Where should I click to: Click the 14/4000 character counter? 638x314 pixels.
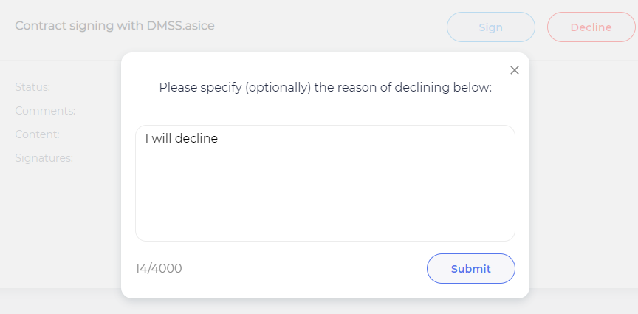(158, 268)
